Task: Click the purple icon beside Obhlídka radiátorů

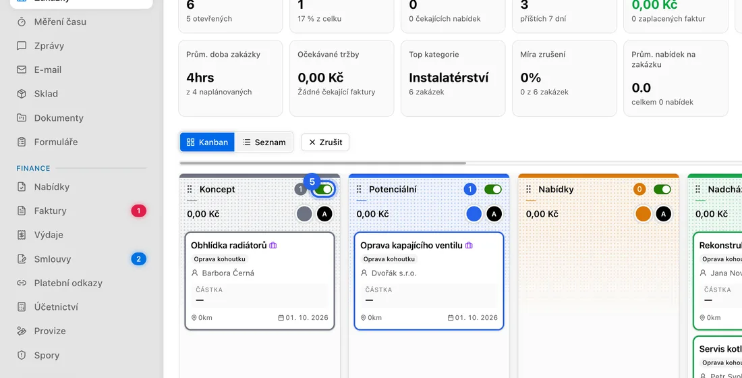Action: 273,246
